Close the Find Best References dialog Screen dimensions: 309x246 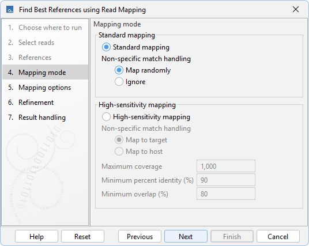tap(296, 9)
